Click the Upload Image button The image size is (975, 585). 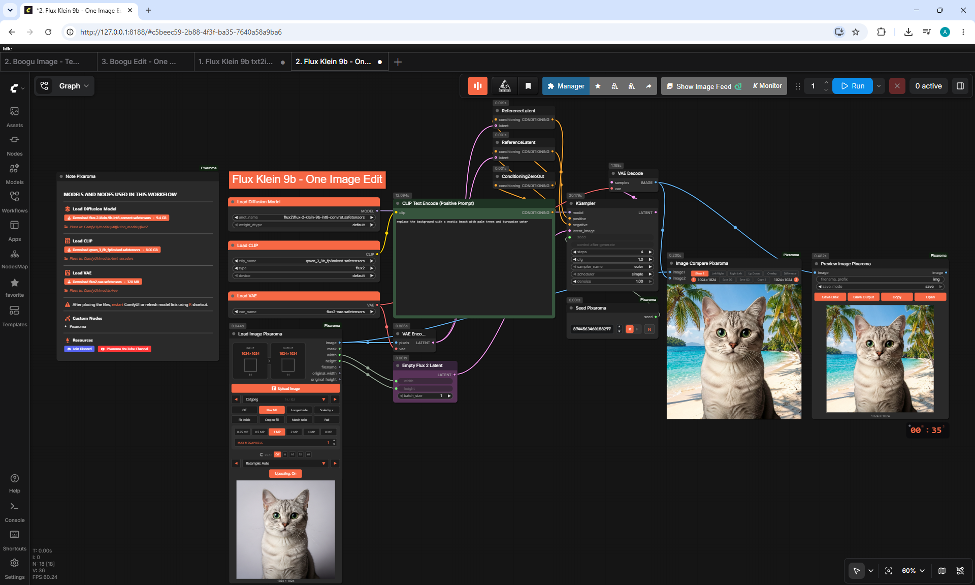click(x=285, y=389)
